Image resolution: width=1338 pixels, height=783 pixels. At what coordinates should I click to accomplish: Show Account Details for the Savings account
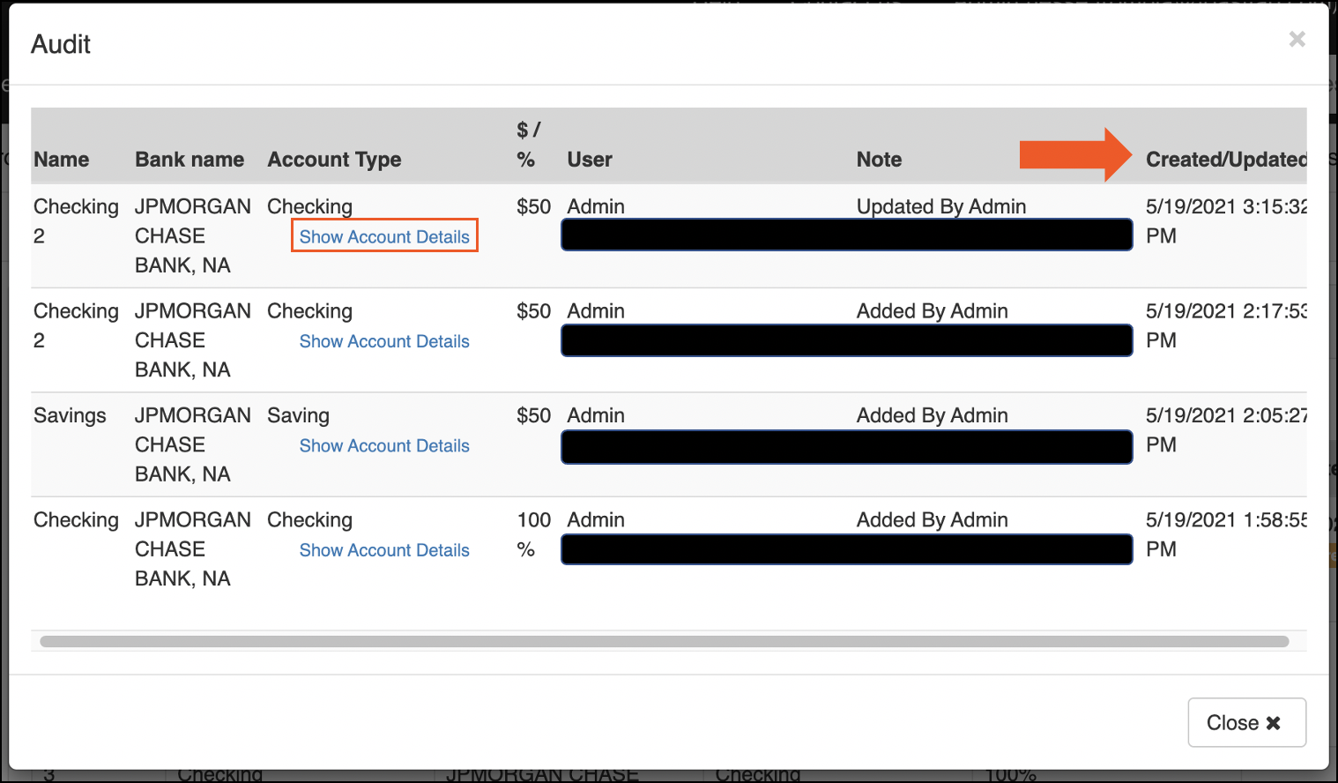click(x=384, y=445)
